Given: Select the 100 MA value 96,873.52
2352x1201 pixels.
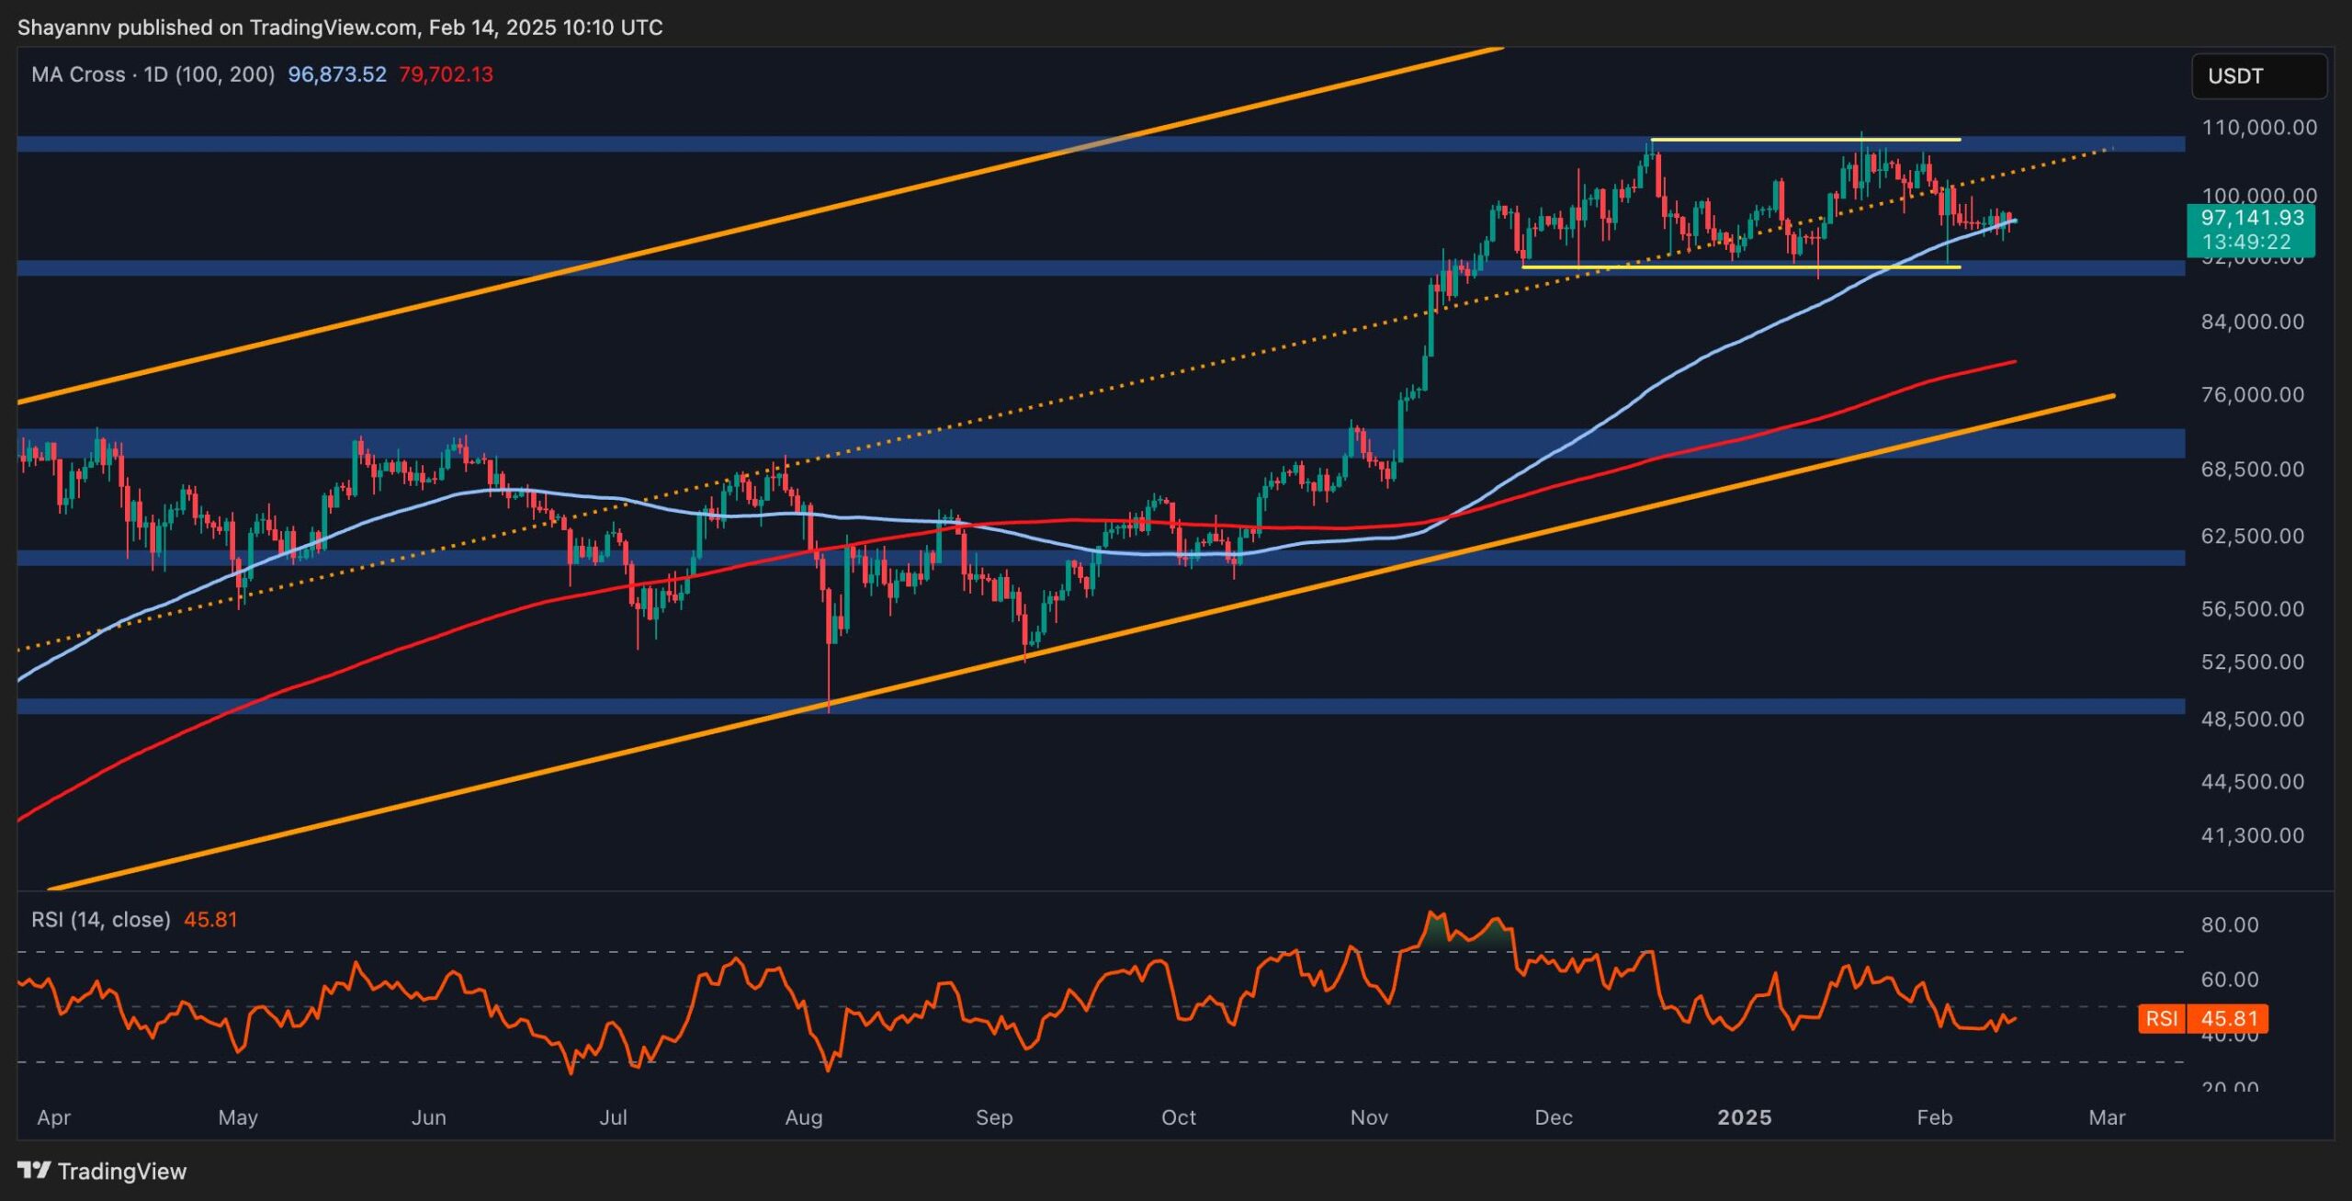Looking at the screenshot, I should pyautogui.click(x=337, y=74).
